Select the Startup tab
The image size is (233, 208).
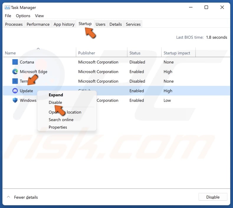click(85, 24)
